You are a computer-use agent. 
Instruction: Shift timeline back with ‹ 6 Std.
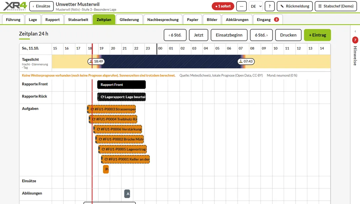coord(175,35)
